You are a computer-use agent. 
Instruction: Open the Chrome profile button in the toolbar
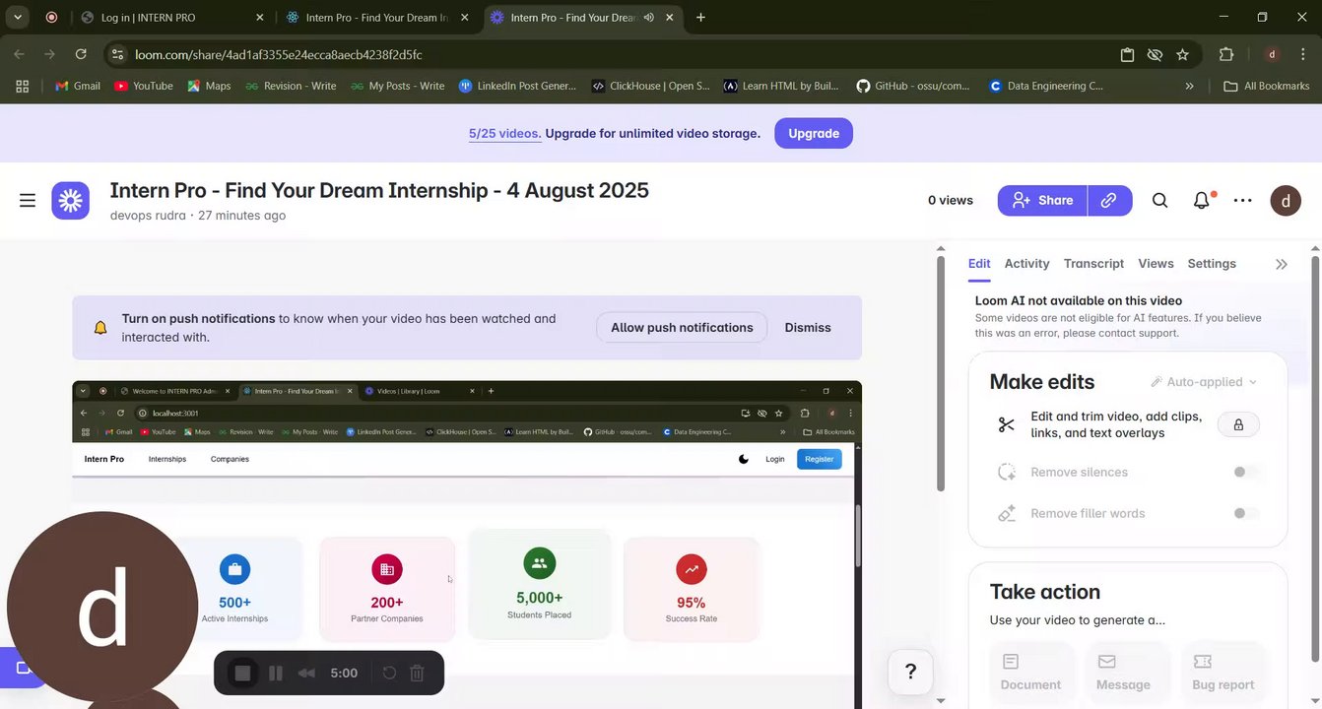pyautogui.click(x=1273, y=55)
